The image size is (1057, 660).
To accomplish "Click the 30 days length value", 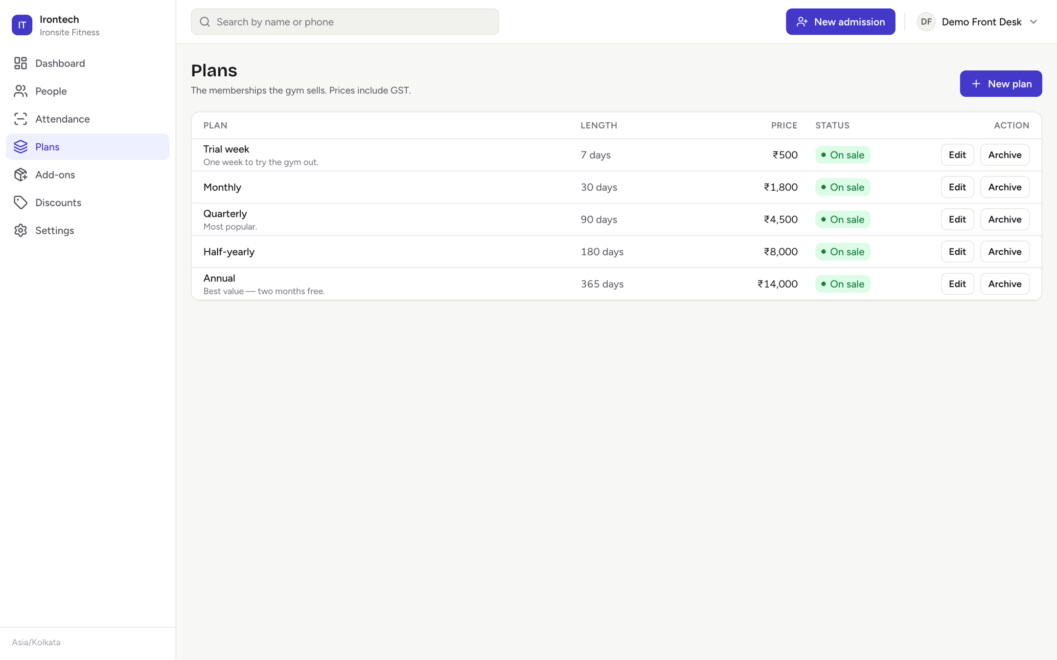I will (599, 187).
